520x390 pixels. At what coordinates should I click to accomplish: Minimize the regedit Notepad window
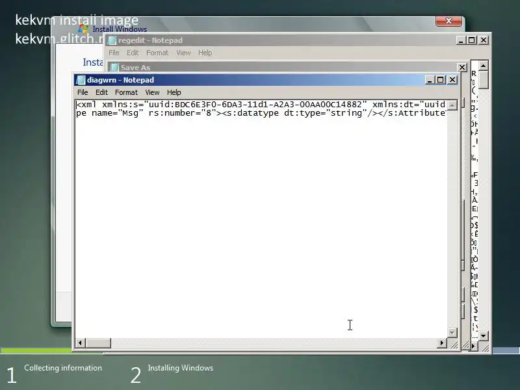(x=461, y=40)
